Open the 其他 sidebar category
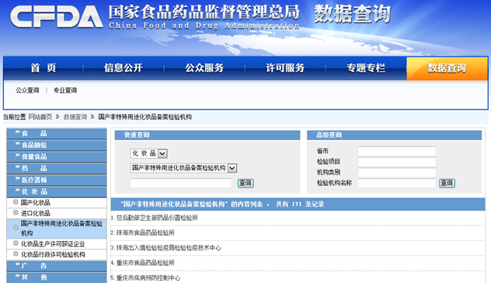 click(x=57, y=278)
